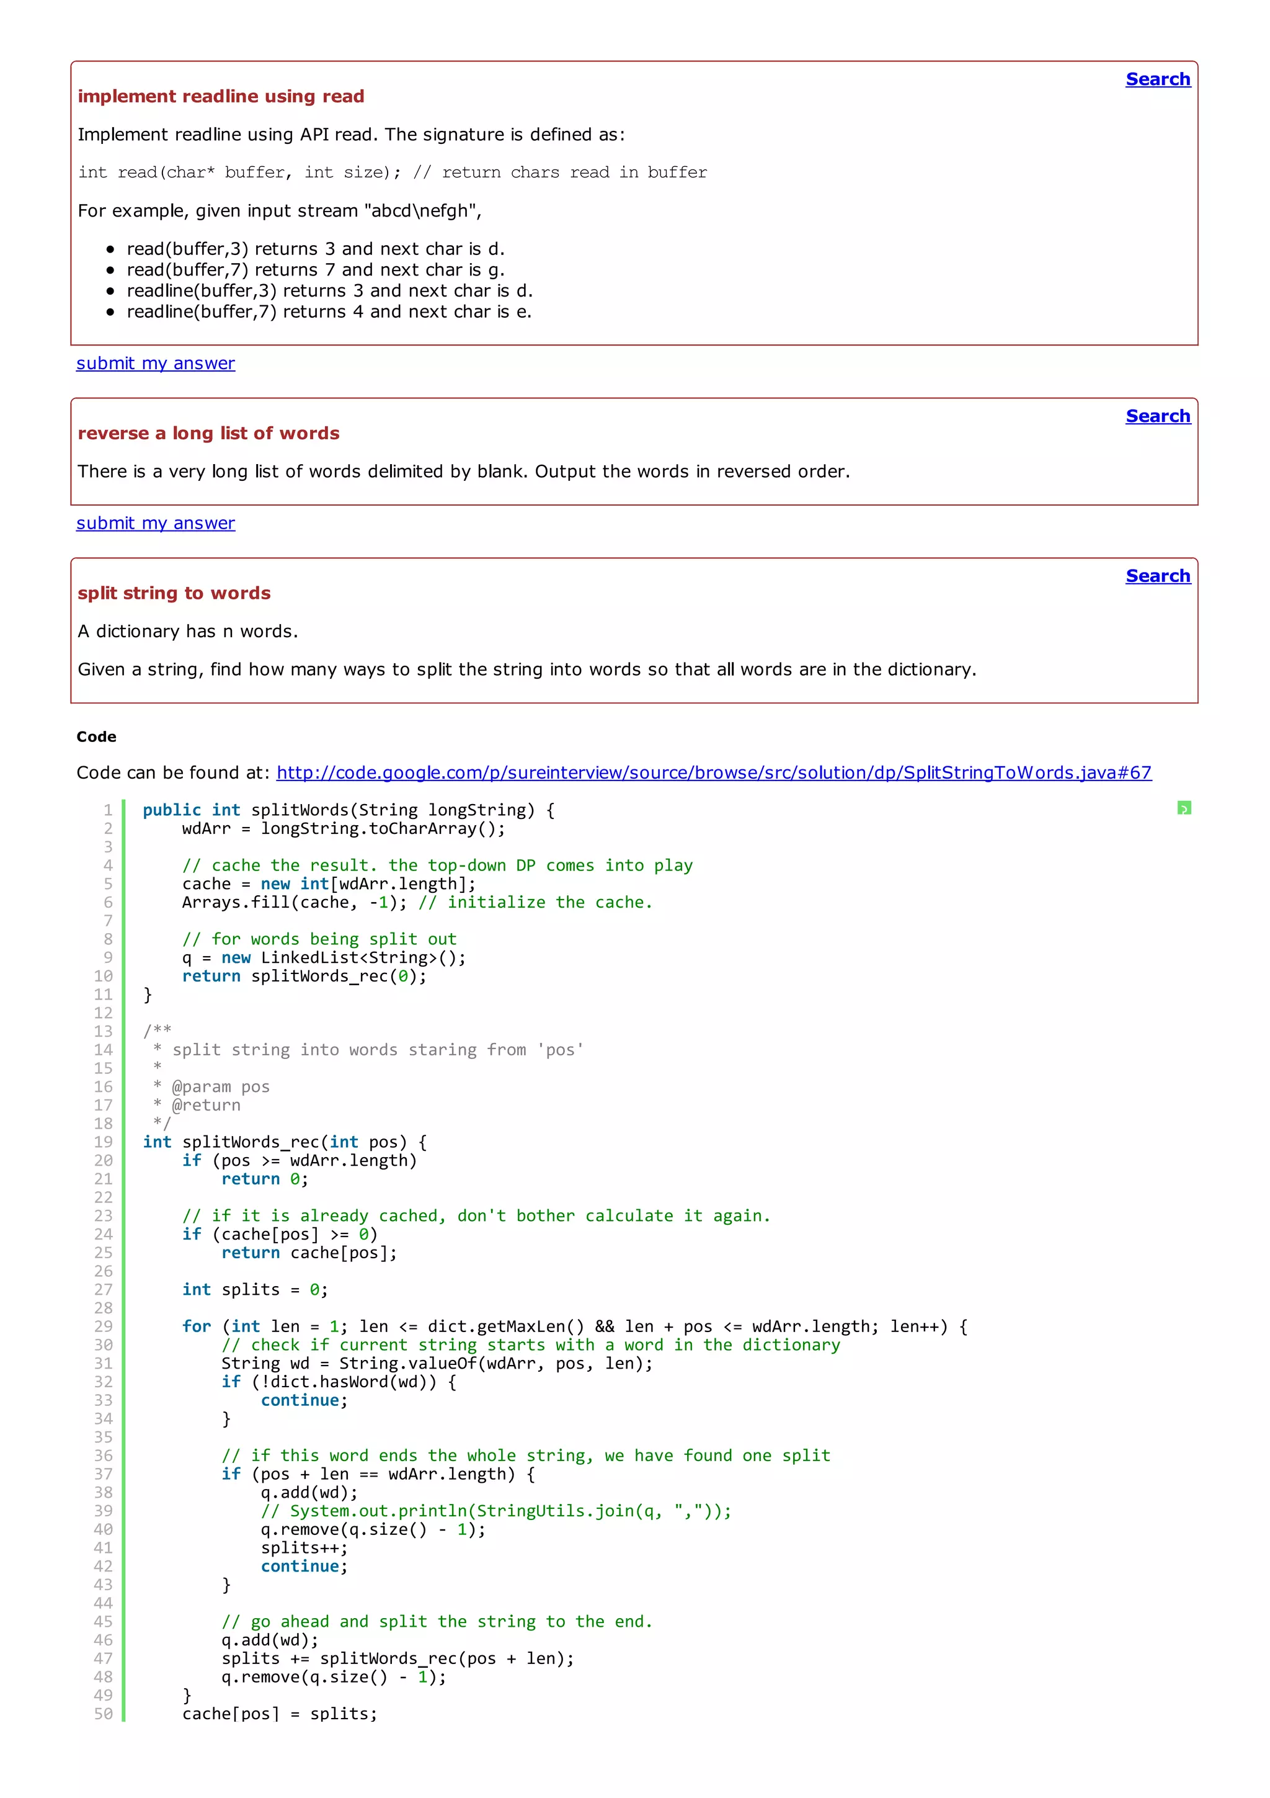The height and width of the screenshot is (1798, 1270).
Task: Click the 'return splitWords_rec(0);' code line
Action: [x=304, y=976]
